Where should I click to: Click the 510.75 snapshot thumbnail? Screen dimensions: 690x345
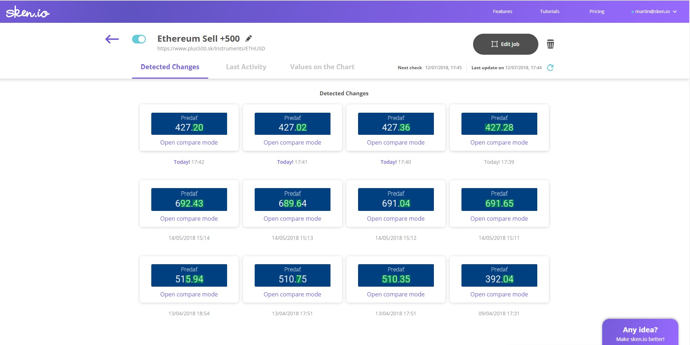[x=292, y=275]
